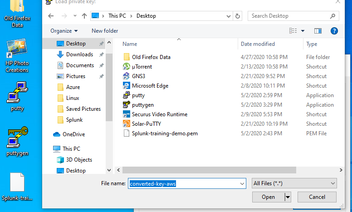Image resolution: width=352 pixels, height=212 pixels.
Task: Open the Azure folder in sidebar
Action: 74,87
